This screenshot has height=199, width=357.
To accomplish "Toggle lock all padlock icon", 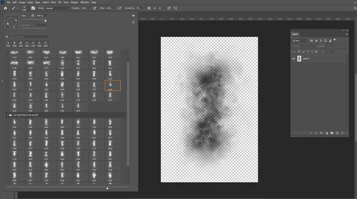I will click(x=316, y=52).
